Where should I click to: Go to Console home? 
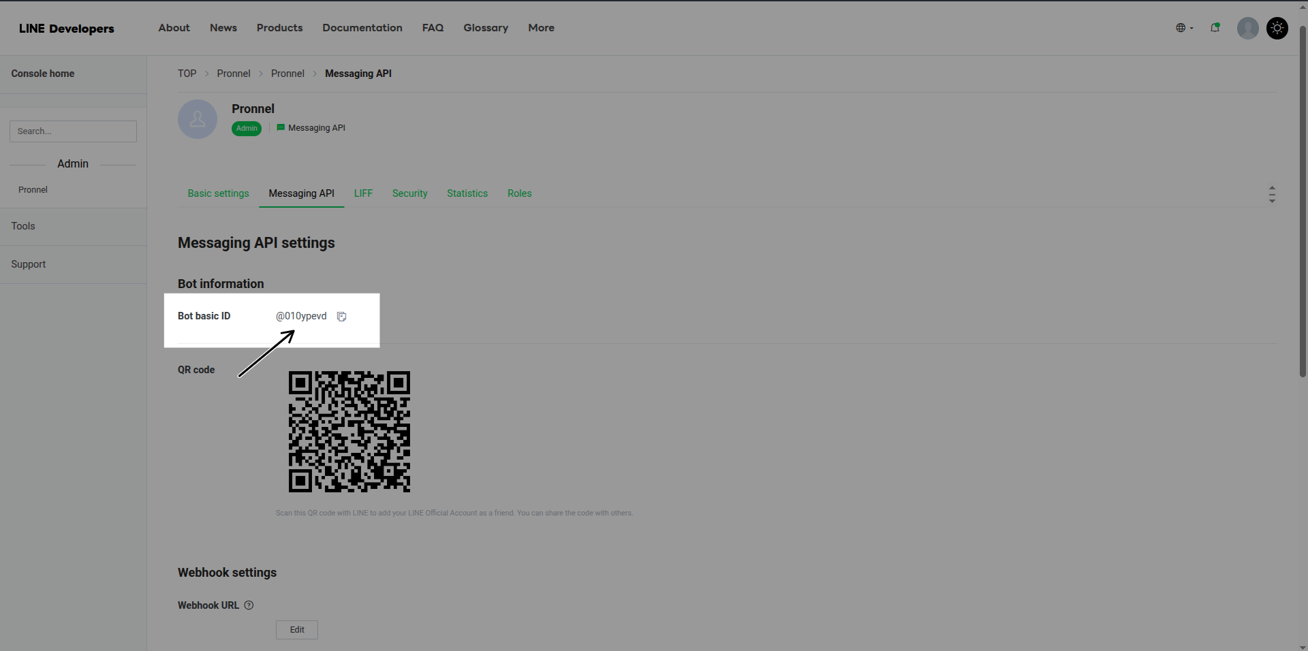pyautogui.click(x=43, y=74)
